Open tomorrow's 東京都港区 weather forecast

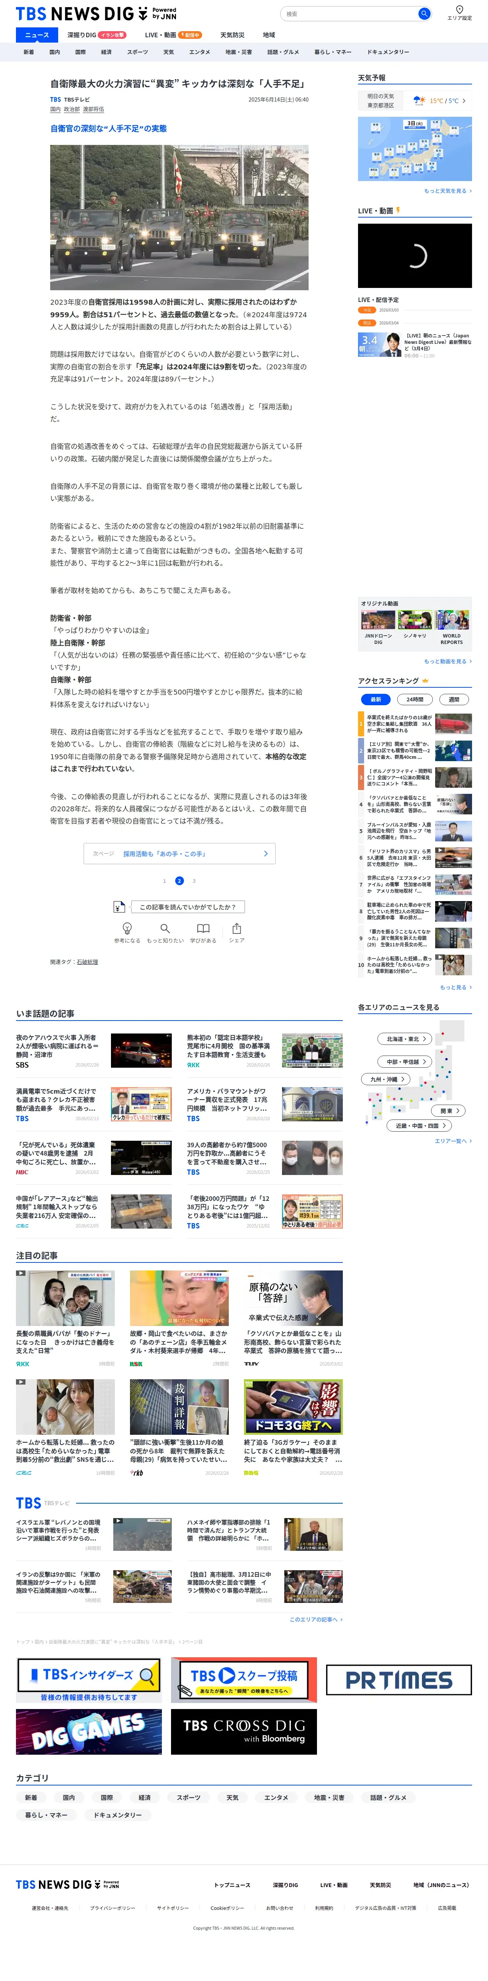415,101
